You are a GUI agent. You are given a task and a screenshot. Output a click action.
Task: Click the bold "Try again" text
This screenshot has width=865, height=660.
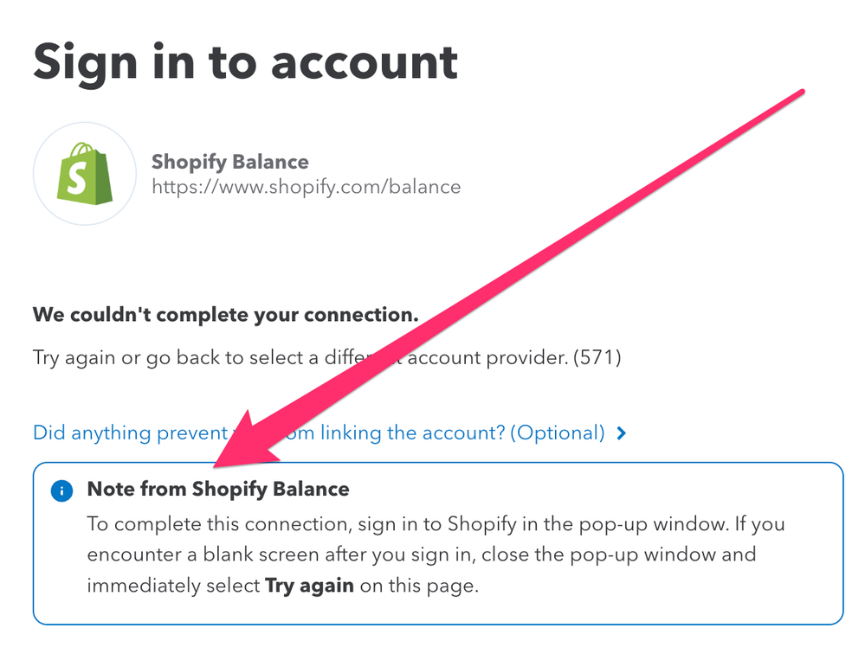(309, 585)
